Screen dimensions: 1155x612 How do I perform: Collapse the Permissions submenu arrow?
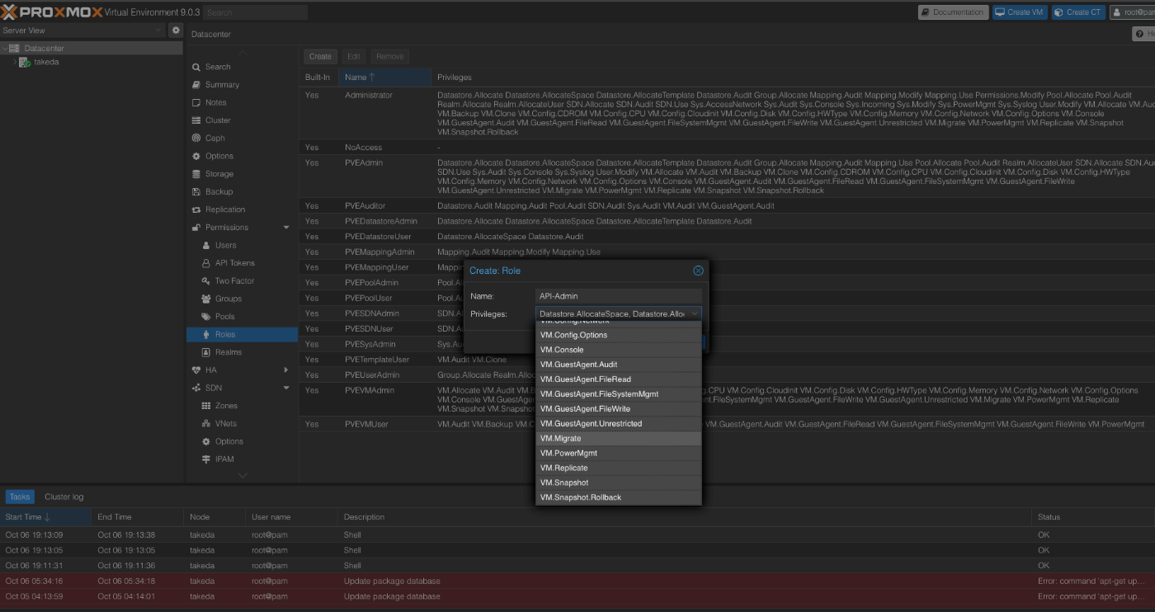pyautogui.click(x=286, y=228)
